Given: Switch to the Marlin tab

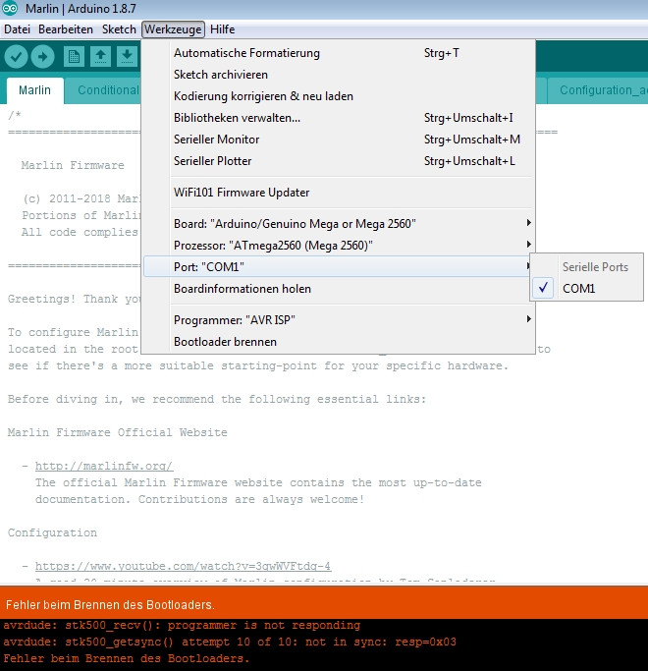Looking at the screenshot, I should tap(35, 90).
